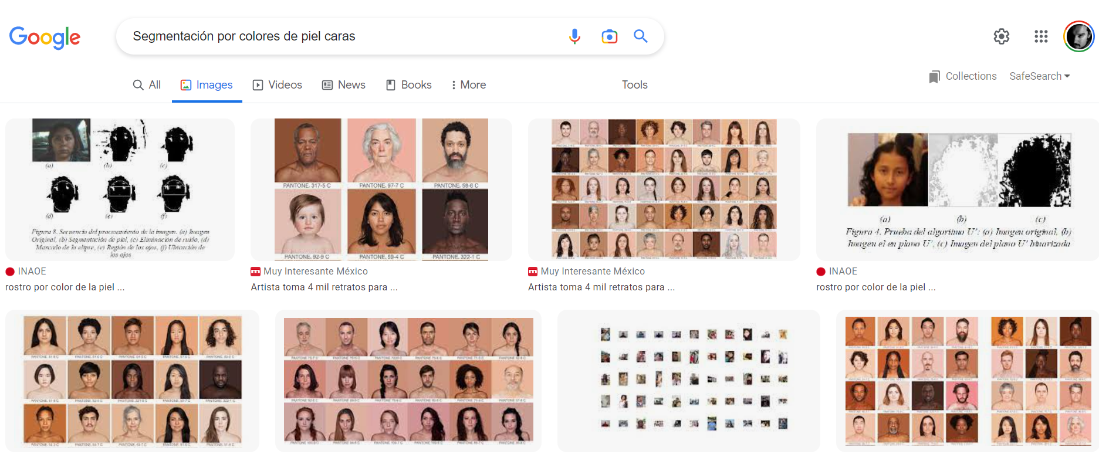Screen dimensions: 1099x454
Task: Open the Google apps grid
Action: [1041, 36]
